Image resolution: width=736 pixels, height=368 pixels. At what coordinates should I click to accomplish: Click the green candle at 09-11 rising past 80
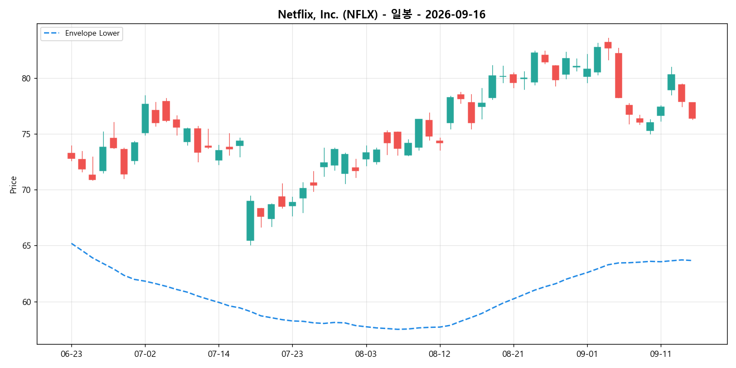671,82
